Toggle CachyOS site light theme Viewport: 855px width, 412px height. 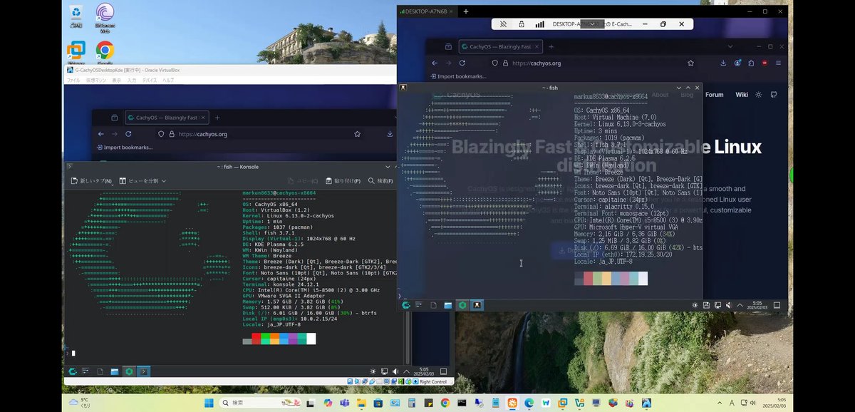pos(758,94)
